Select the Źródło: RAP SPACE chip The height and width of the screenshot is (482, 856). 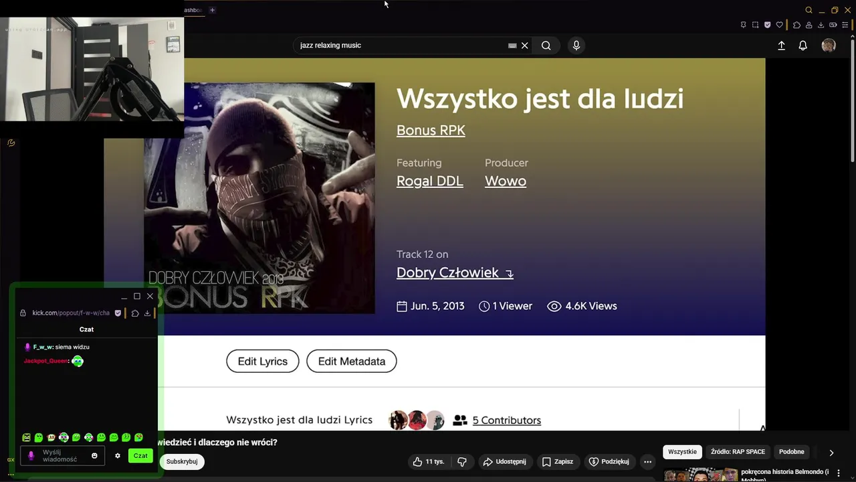click(738, 452)
